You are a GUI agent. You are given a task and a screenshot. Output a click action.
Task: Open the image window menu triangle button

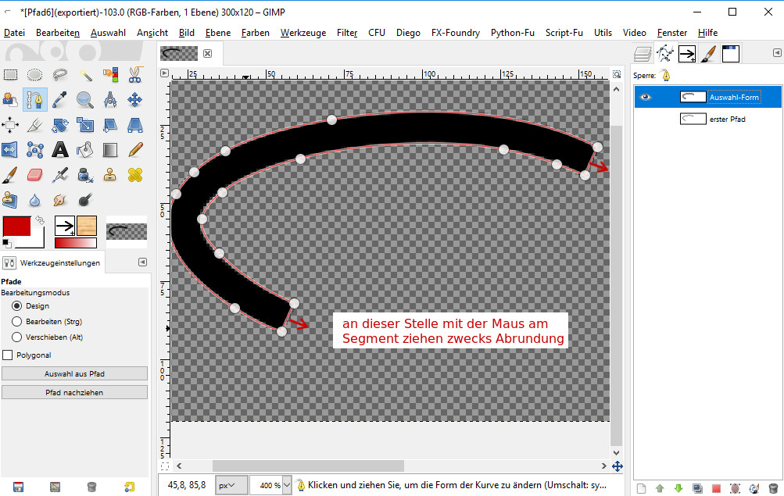(x=164, y=73)
